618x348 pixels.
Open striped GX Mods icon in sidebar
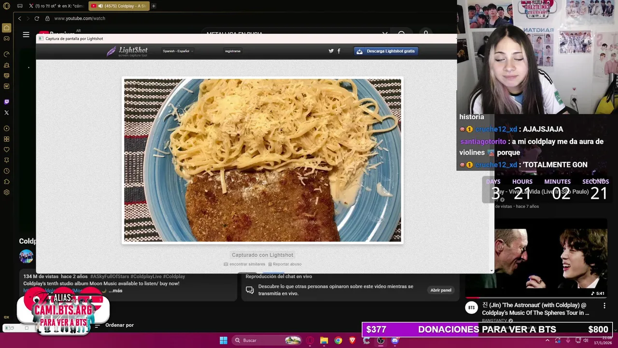coord(6,75)
